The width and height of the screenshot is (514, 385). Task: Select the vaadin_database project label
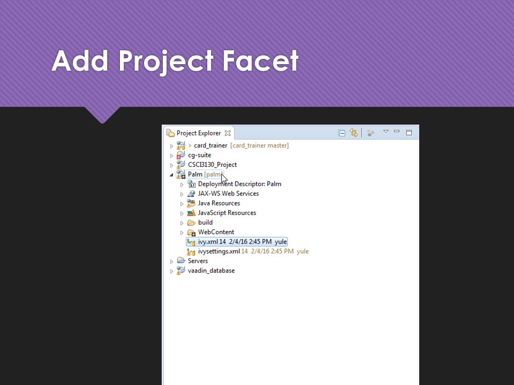tap(211, 271)
